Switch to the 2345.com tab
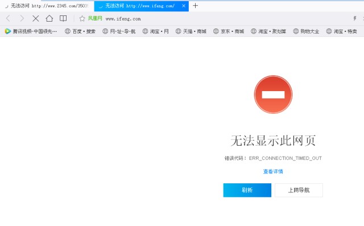The width and height of the screenshot is (364, 226). pos(47,6)
